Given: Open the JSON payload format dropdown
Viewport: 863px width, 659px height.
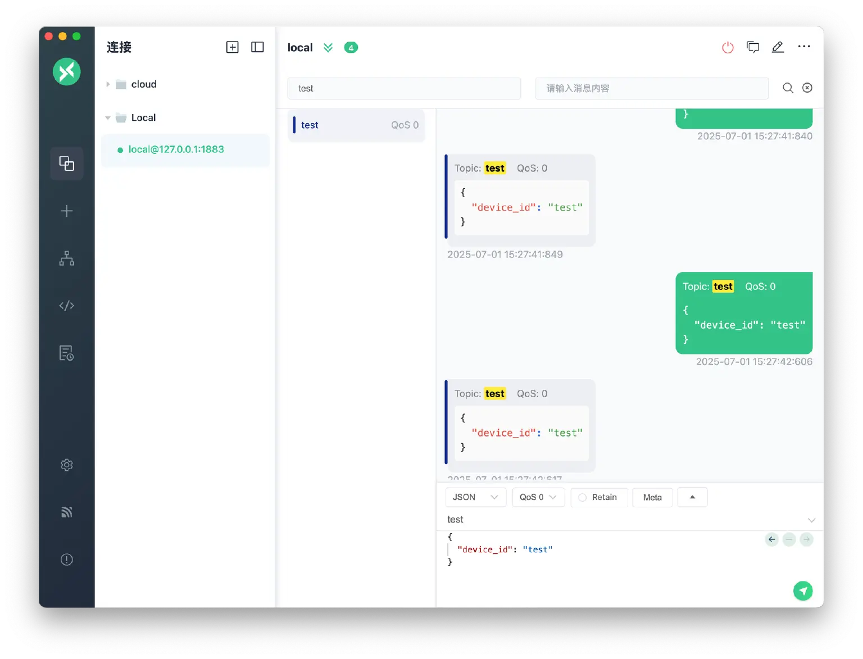Looking at the screenshot, I should pos(475,497).
